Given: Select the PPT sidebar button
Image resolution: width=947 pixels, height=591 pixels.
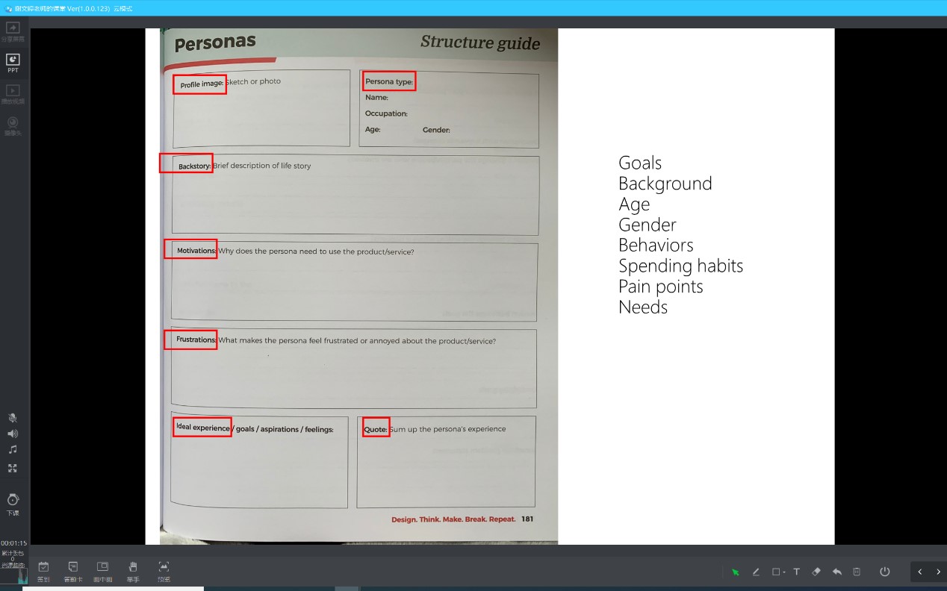Looking at the screenshot, I should (x=13, y=63).
